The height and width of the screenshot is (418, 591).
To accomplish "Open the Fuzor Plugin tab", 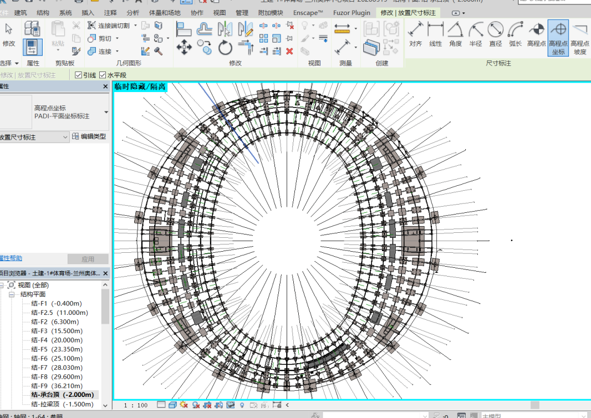I will [x=351, y=13].
